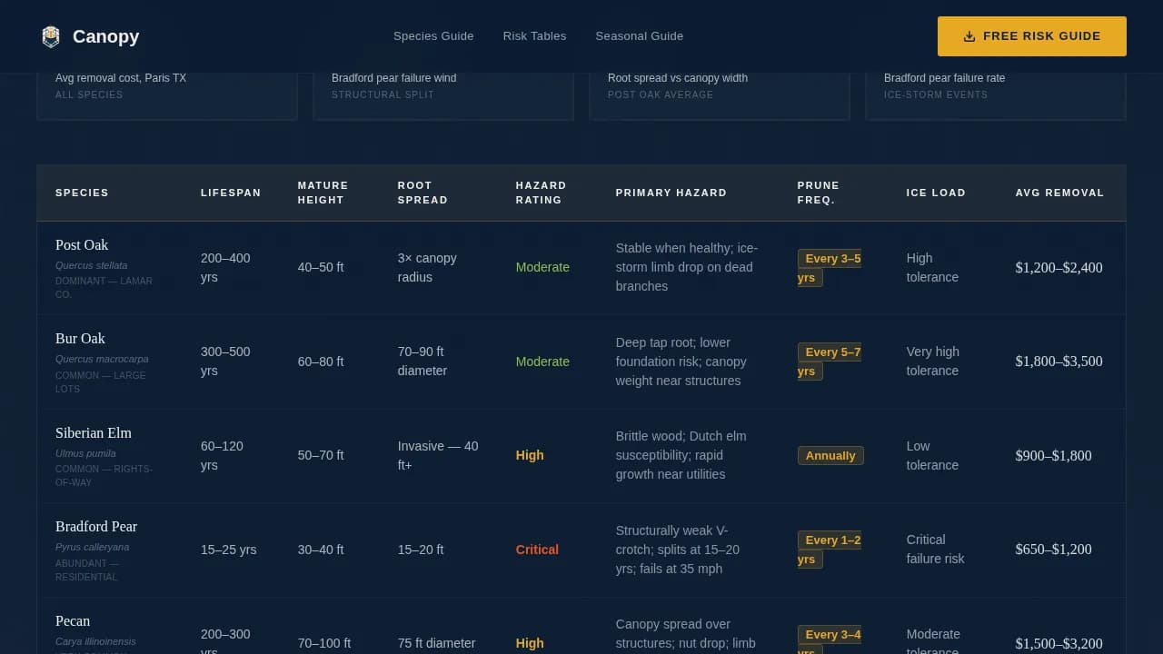Click Siberian Elm's 60–120 yrs lifespan

(x=222, y=455)
